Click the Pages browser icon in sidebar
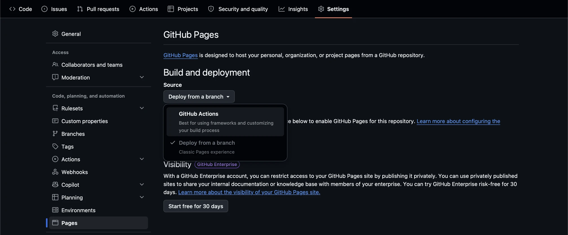This screenshot has width=568, height=235. (x=55, y=223)
